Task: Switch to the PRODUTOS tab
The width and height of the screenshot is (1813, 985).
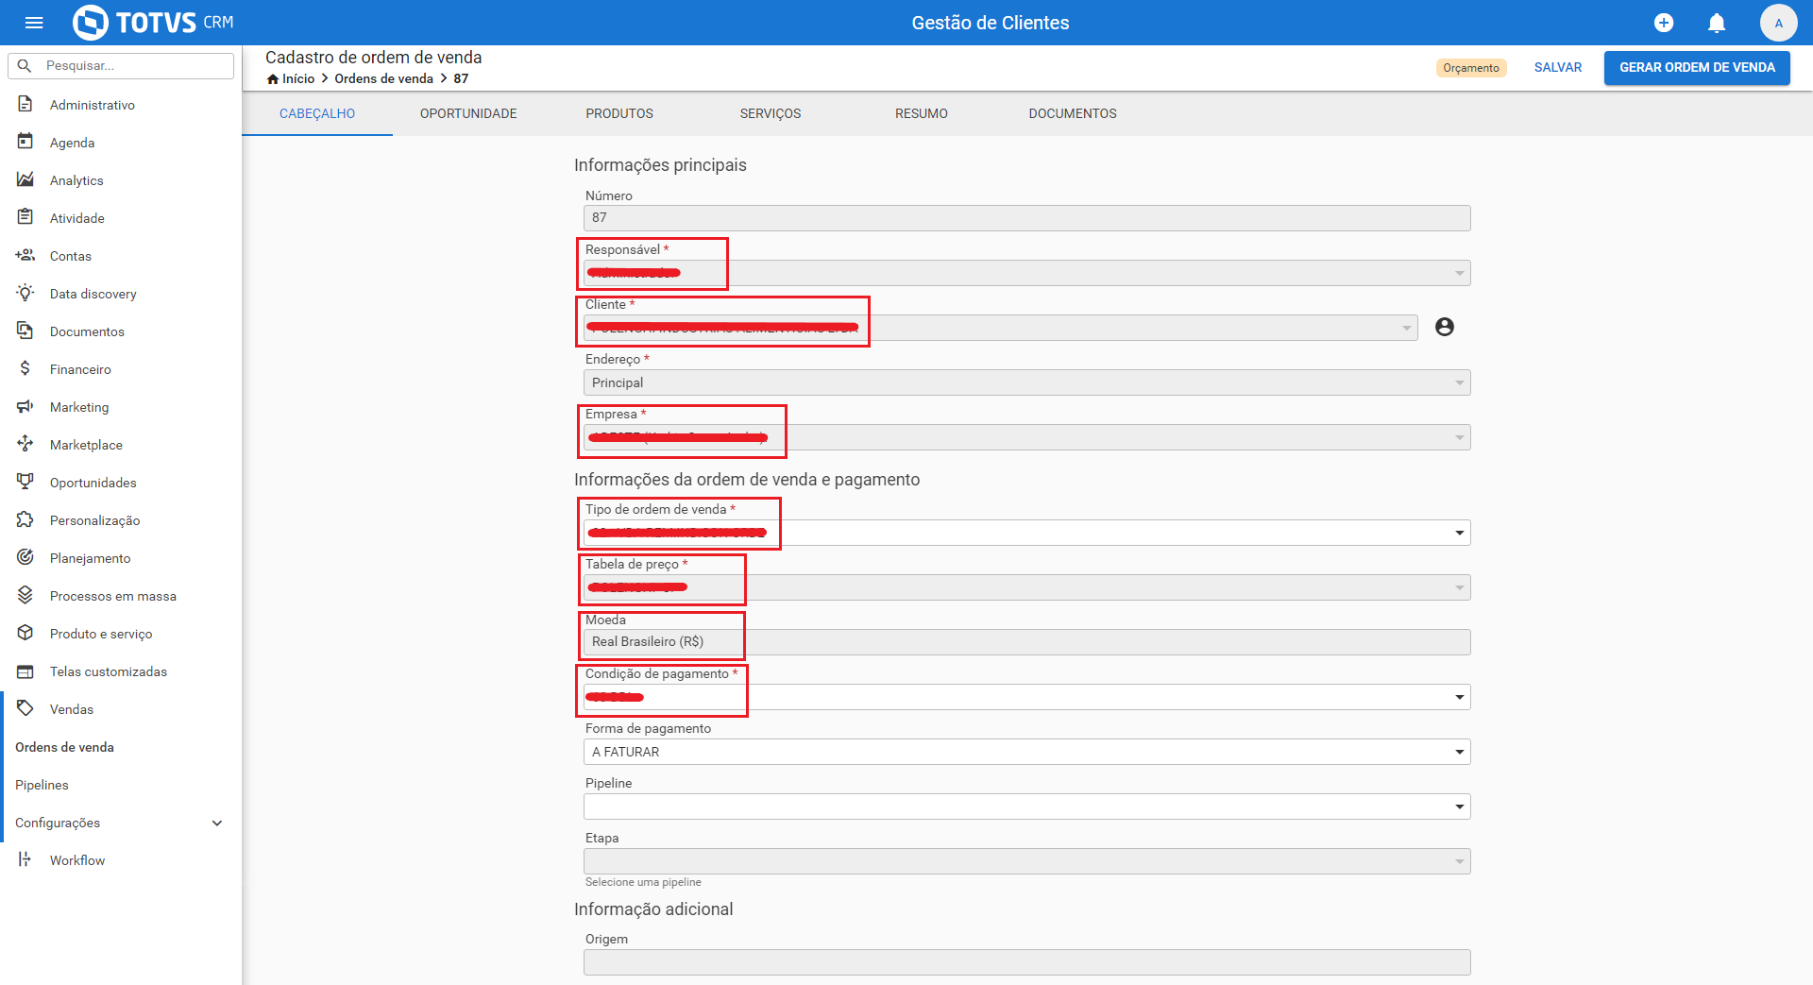Action: [x=619, y=113]
